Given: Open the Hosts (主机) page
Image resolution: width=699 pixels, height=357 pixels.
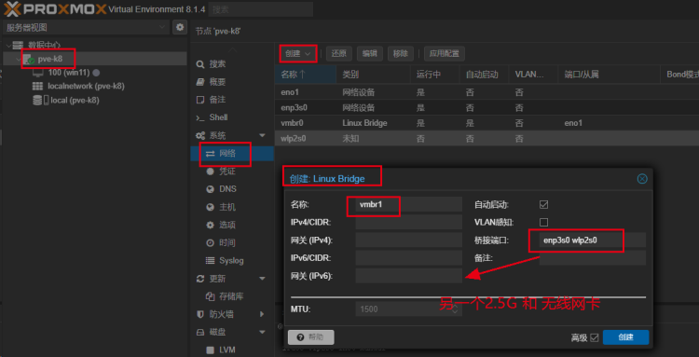Looking at the screenshot, I should [x=227, y=207].
